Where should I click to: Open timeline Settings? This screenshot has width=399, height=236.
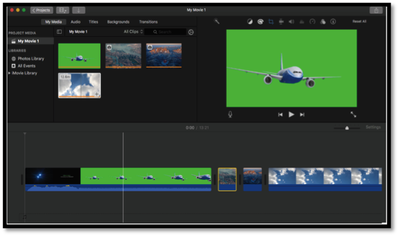click(x=373, y=127)
